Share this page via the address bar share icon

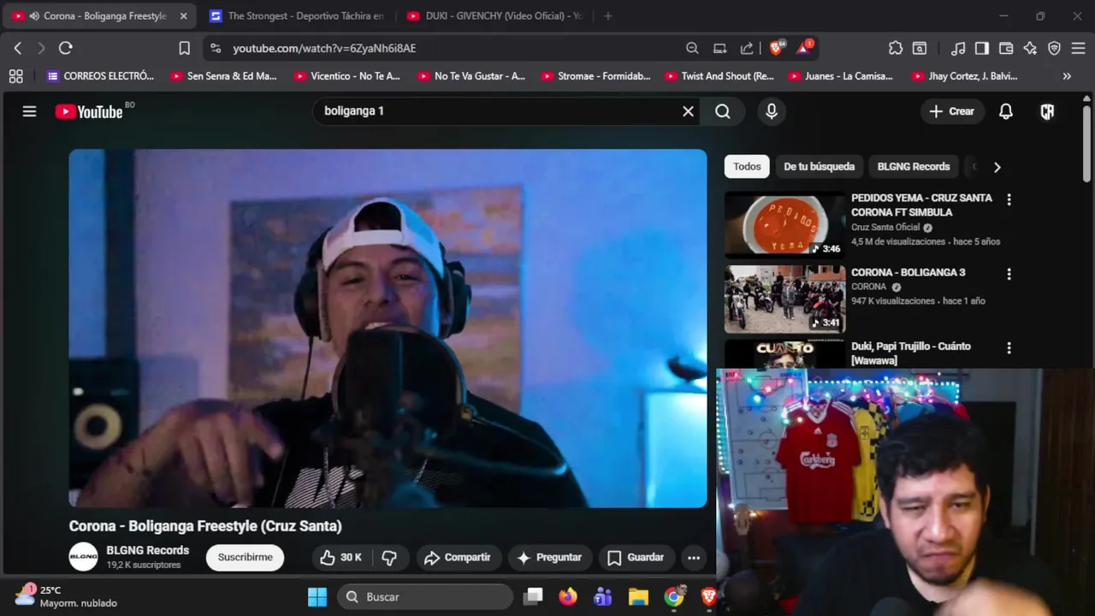tap(747, 48)
